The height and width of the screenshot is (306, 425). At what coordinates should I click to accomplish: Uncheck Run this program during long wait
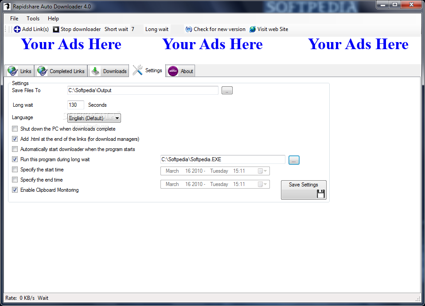(x=15, y=159)
